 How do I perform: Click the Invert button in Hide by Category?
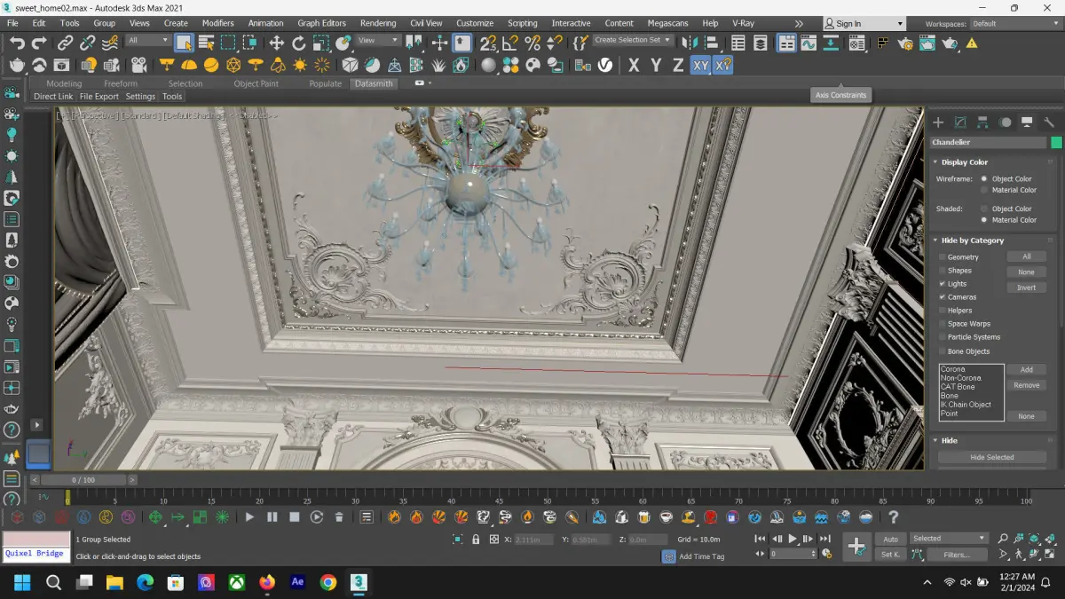pyautogui.click(x=1026, y=288)
